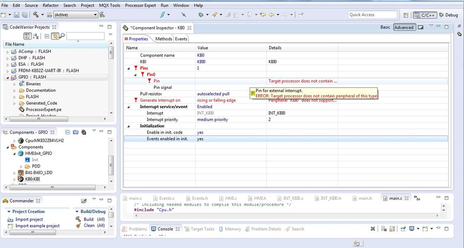Click the Collapse All icon in CodeWarrior Projects
The height and width of the screenshot is (248, 464).
(47, 36)
